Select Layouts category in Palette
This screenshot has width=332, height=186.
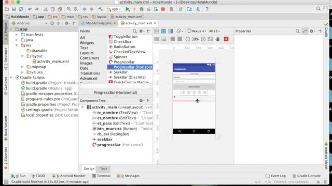(87, 53)
